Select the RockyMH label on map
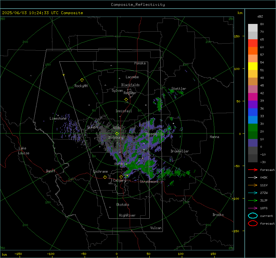The height and width of the screenshot is (258, 276). [x=81, y=86]
